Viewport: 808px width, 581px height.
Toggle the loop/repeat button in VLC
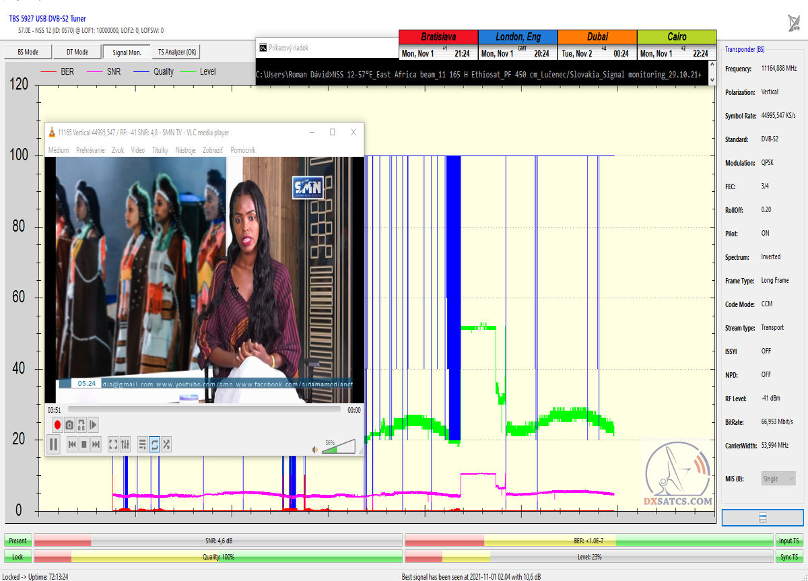154,444
